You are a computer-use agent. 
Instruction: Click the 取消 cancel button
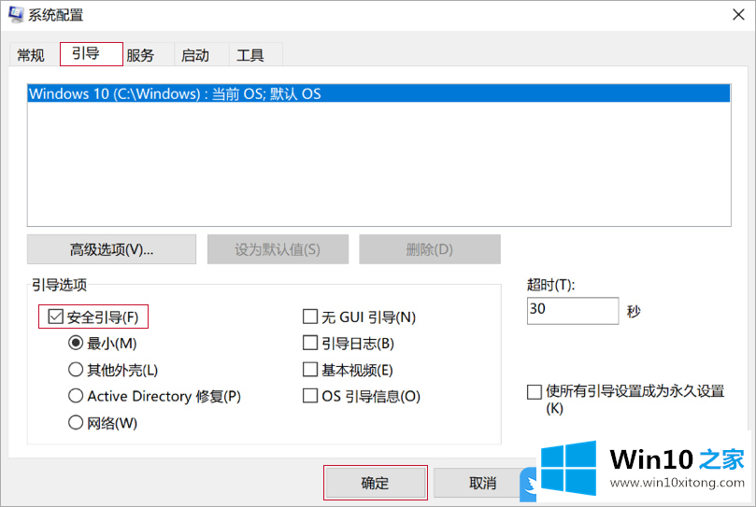click(482, 483)
